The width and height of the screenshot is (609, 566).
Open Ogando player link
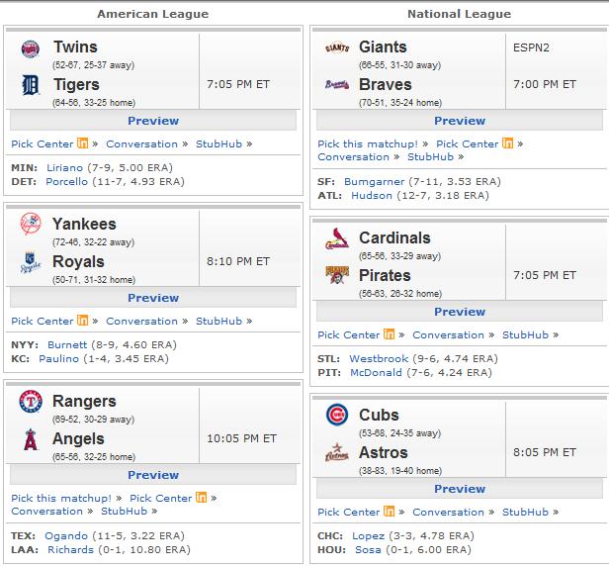click(x=66, y=535)
